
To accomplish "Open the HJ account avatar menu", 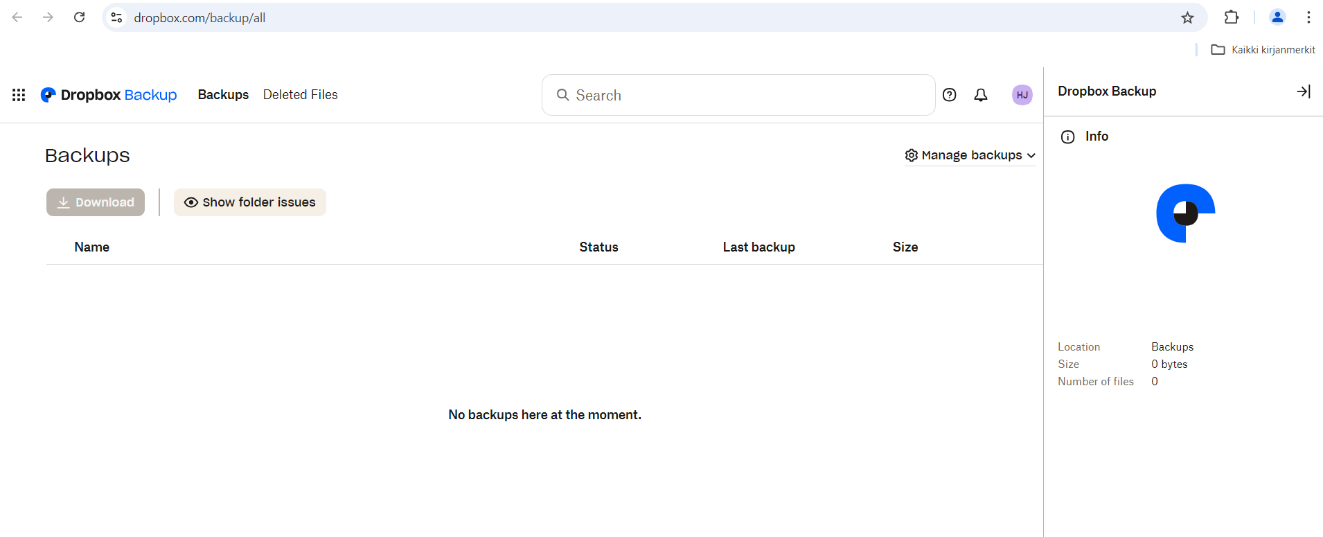I will point(1022,95).
